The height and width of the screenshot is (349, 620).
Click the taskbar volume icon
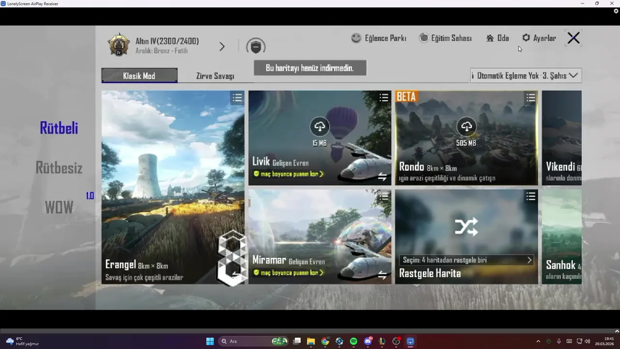[588, 341]
